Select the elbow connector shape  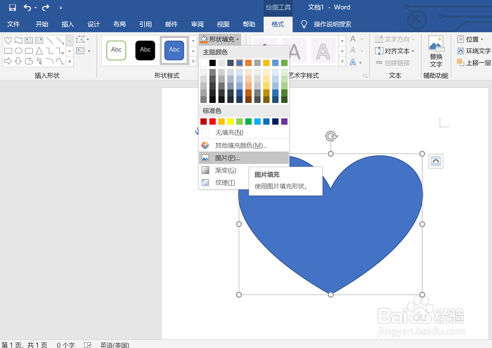point(50,51)
